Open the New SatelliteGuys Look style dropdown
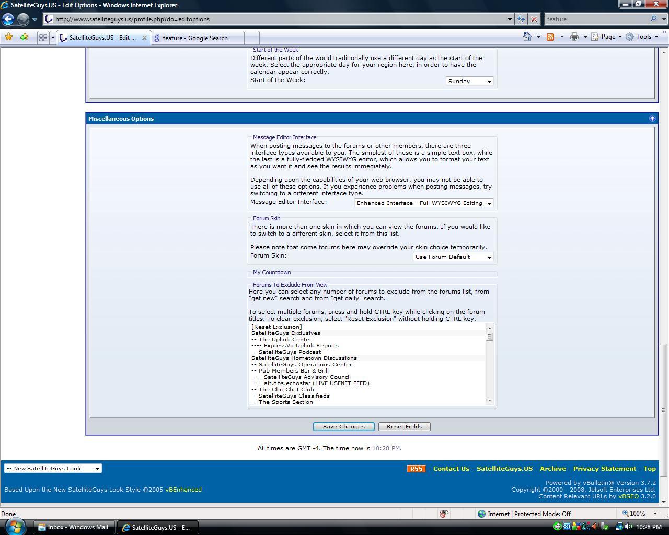 point(53,469)
